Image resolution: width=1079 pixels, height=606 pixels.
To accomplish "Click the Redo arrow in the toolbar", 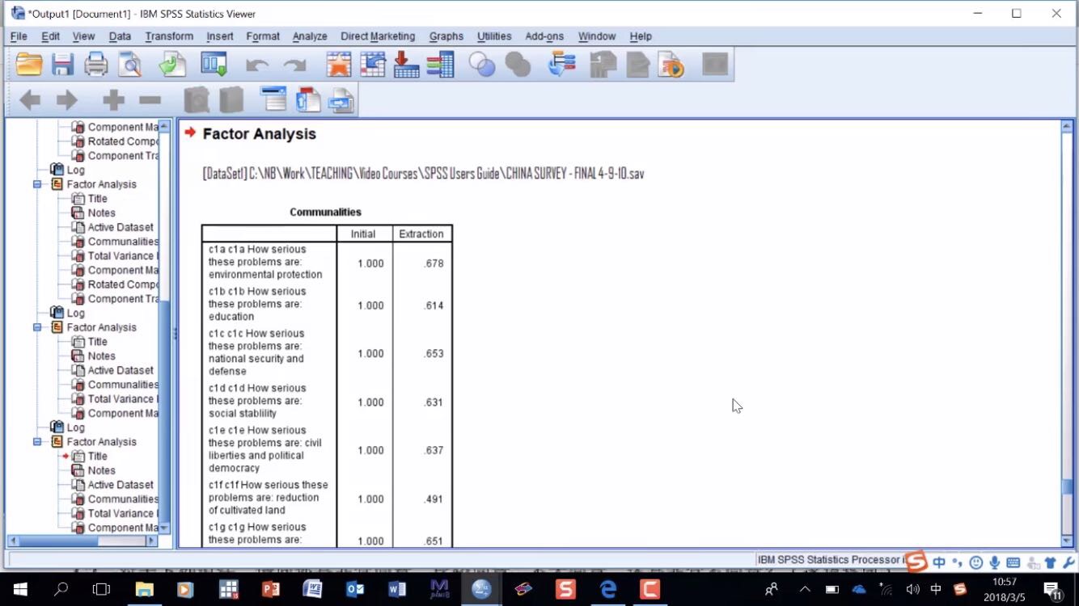I will point(294,65).
